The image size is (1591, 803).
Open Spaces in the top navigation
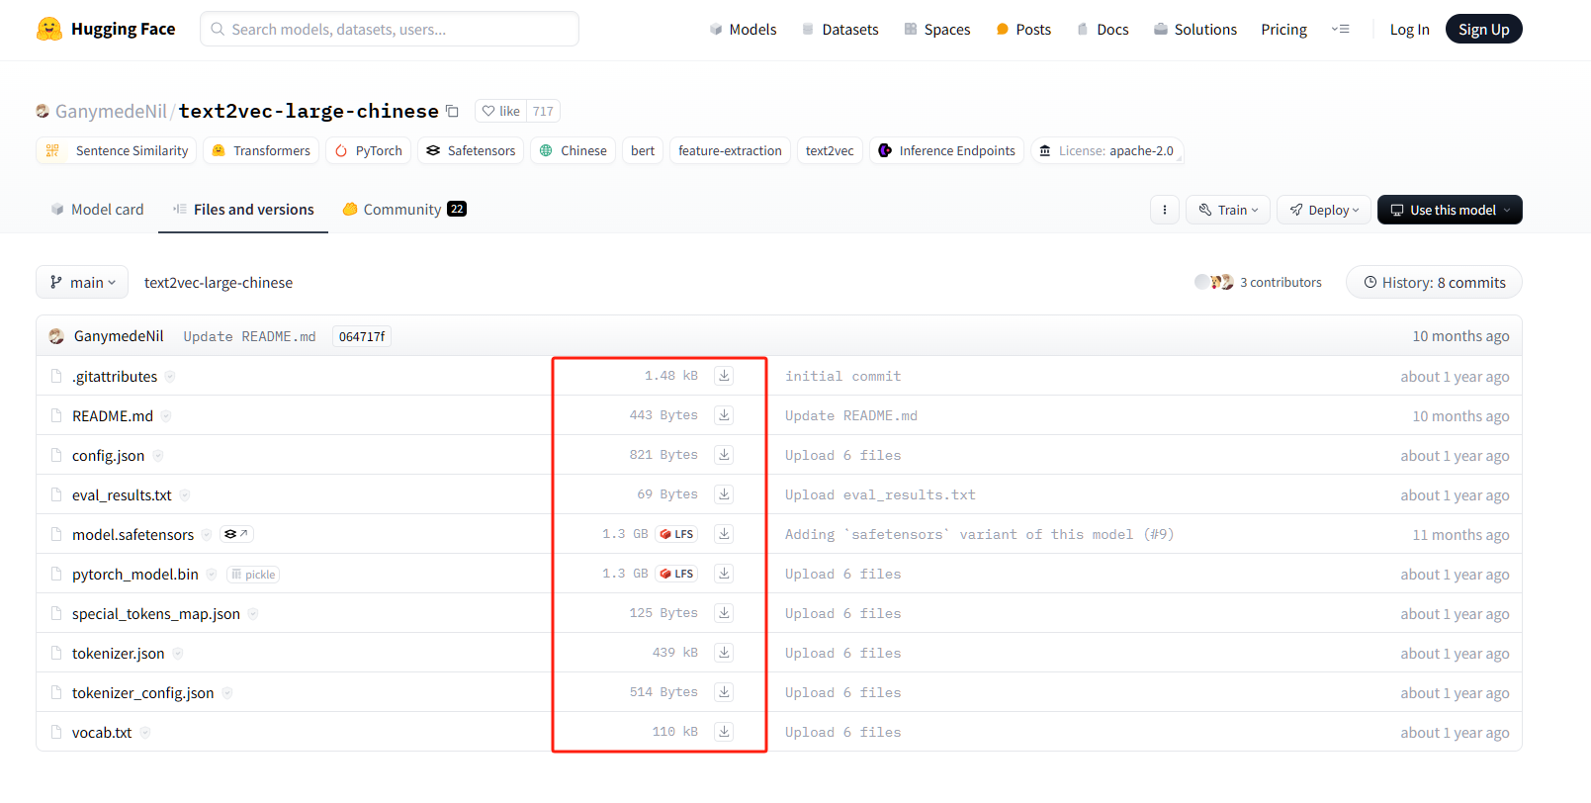tap(936, 30)
